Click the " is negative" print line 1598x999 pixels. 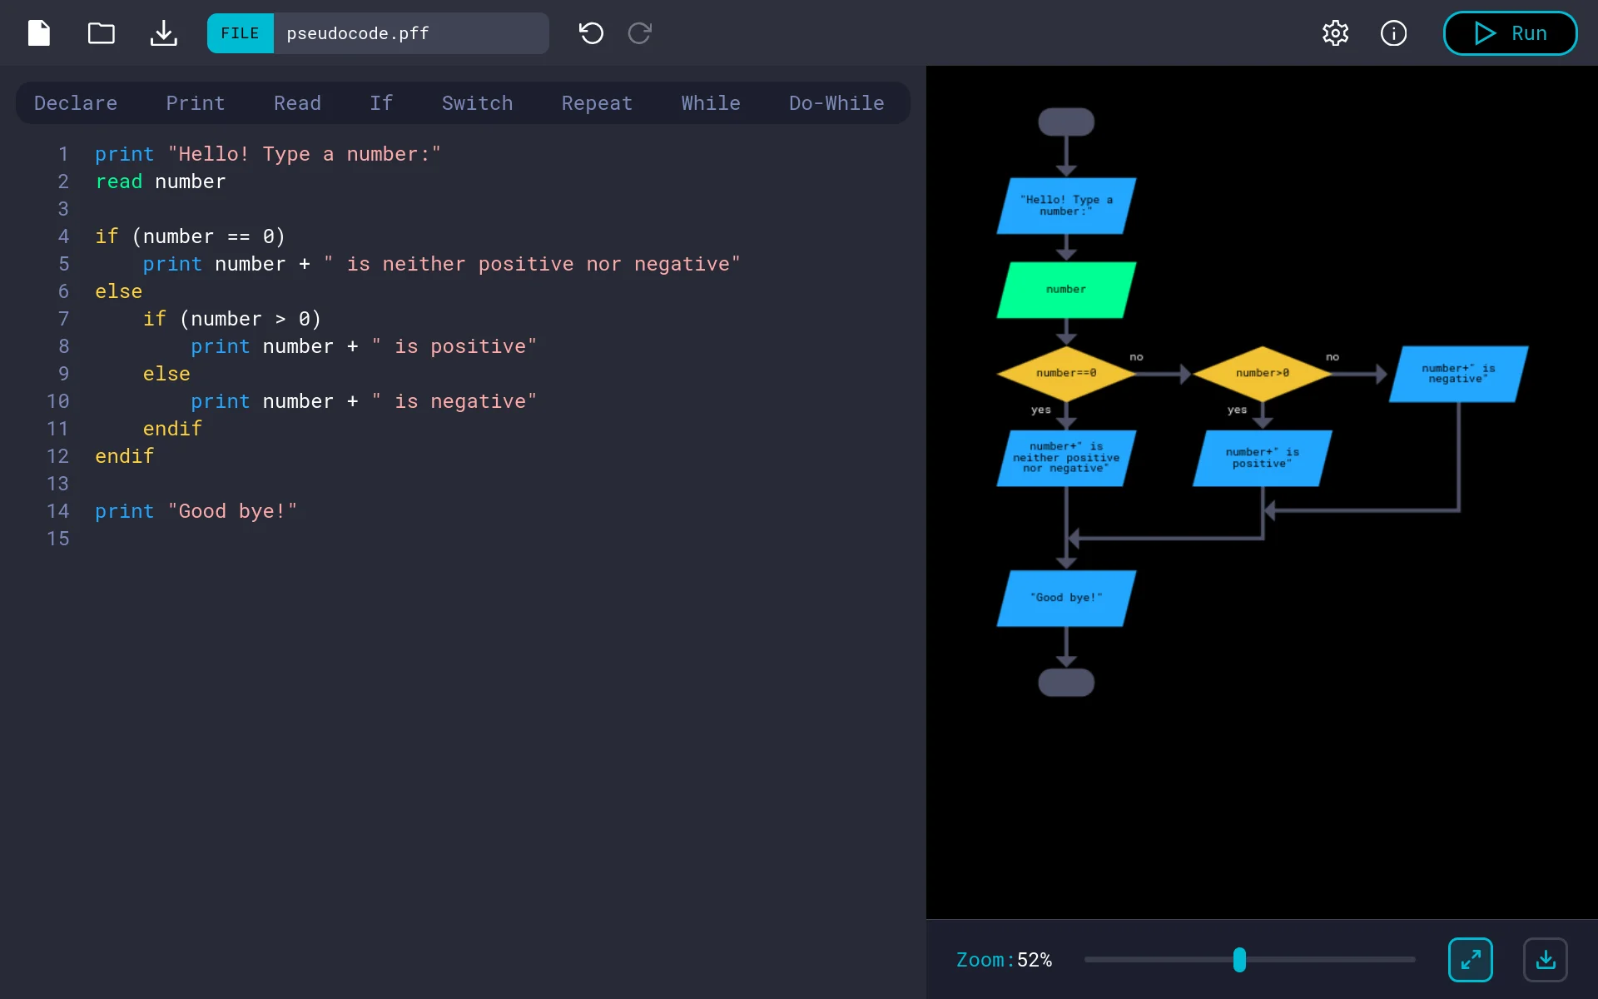[x=364, y=401]
